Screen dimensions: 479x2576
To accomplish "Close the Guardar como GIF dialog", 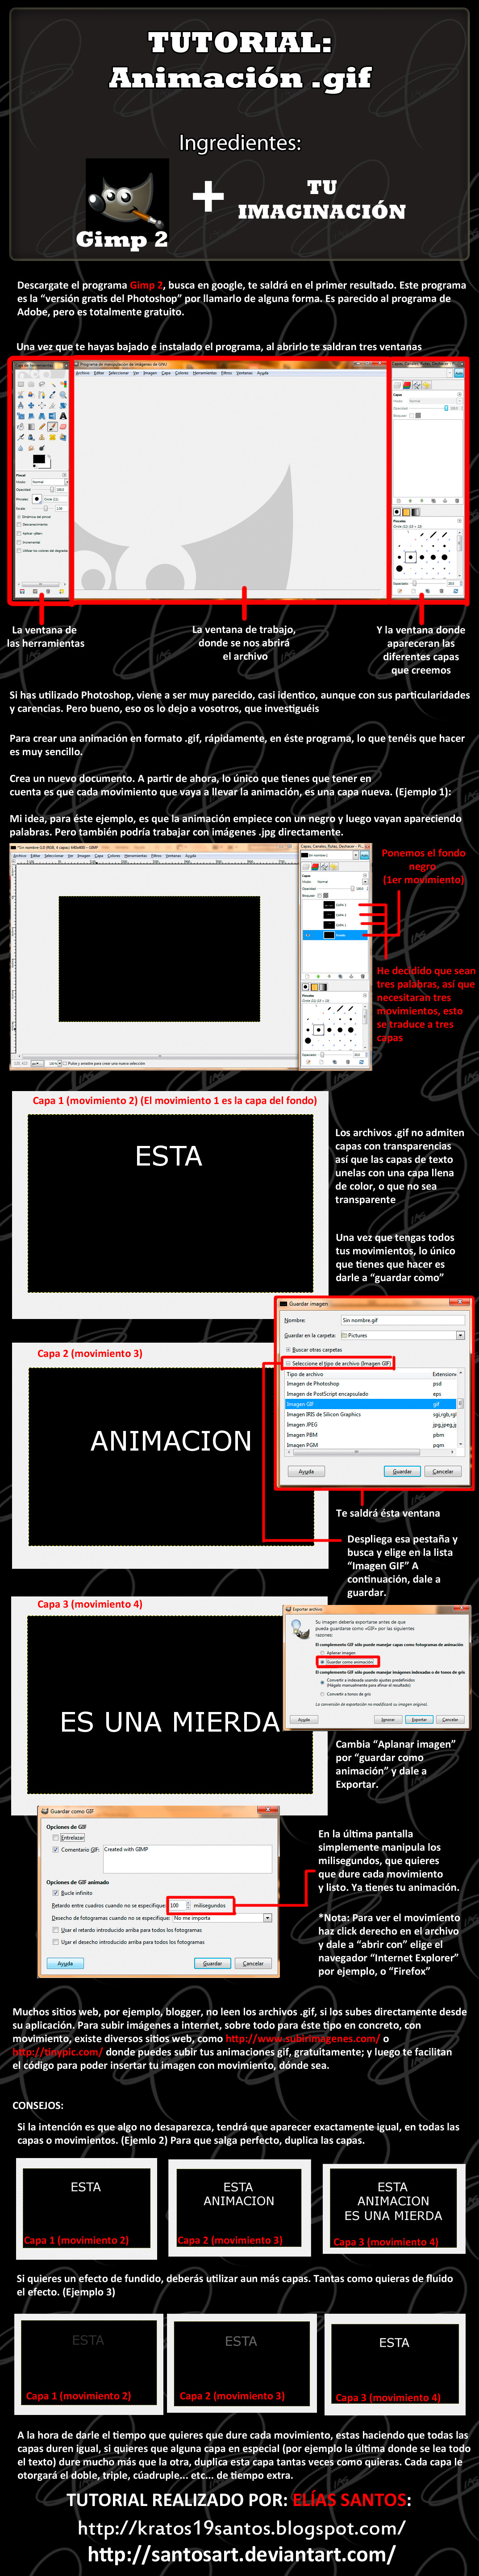I will coord(268,1810).
